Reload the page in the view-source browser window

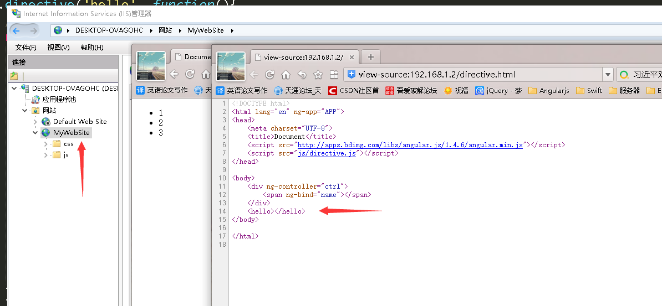point(270,75)
